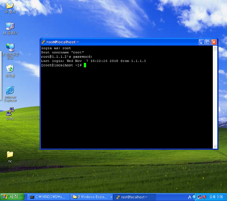Open PuTTY system menu icon in title bar

[43, 42]
